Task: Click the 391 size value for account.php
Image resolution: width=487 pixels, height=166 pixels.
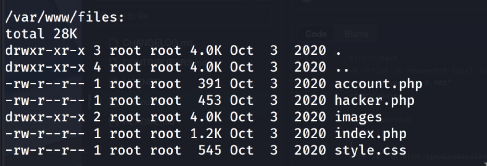Action: point(210,84)
